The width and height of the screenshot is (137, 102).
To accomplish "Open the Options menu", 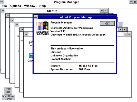I will [x=16, y=6].
